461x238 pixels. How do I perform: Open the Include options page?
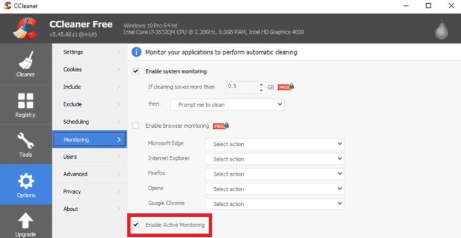click(90, 87)
